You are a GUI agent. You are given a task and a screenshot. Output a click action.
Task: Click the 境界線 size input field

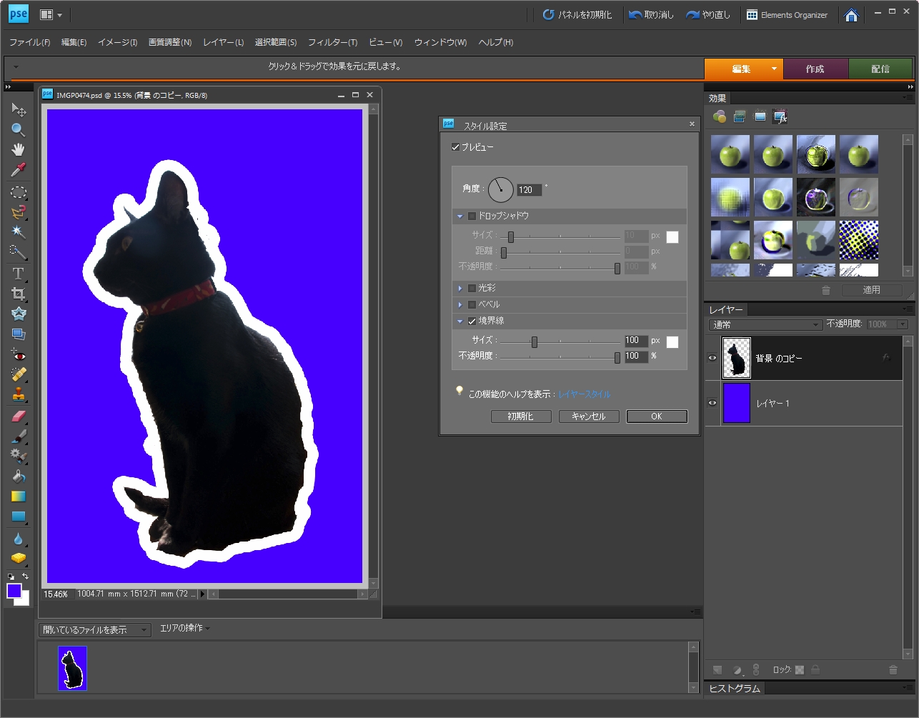pyautogui.click(x=635, y=341)
